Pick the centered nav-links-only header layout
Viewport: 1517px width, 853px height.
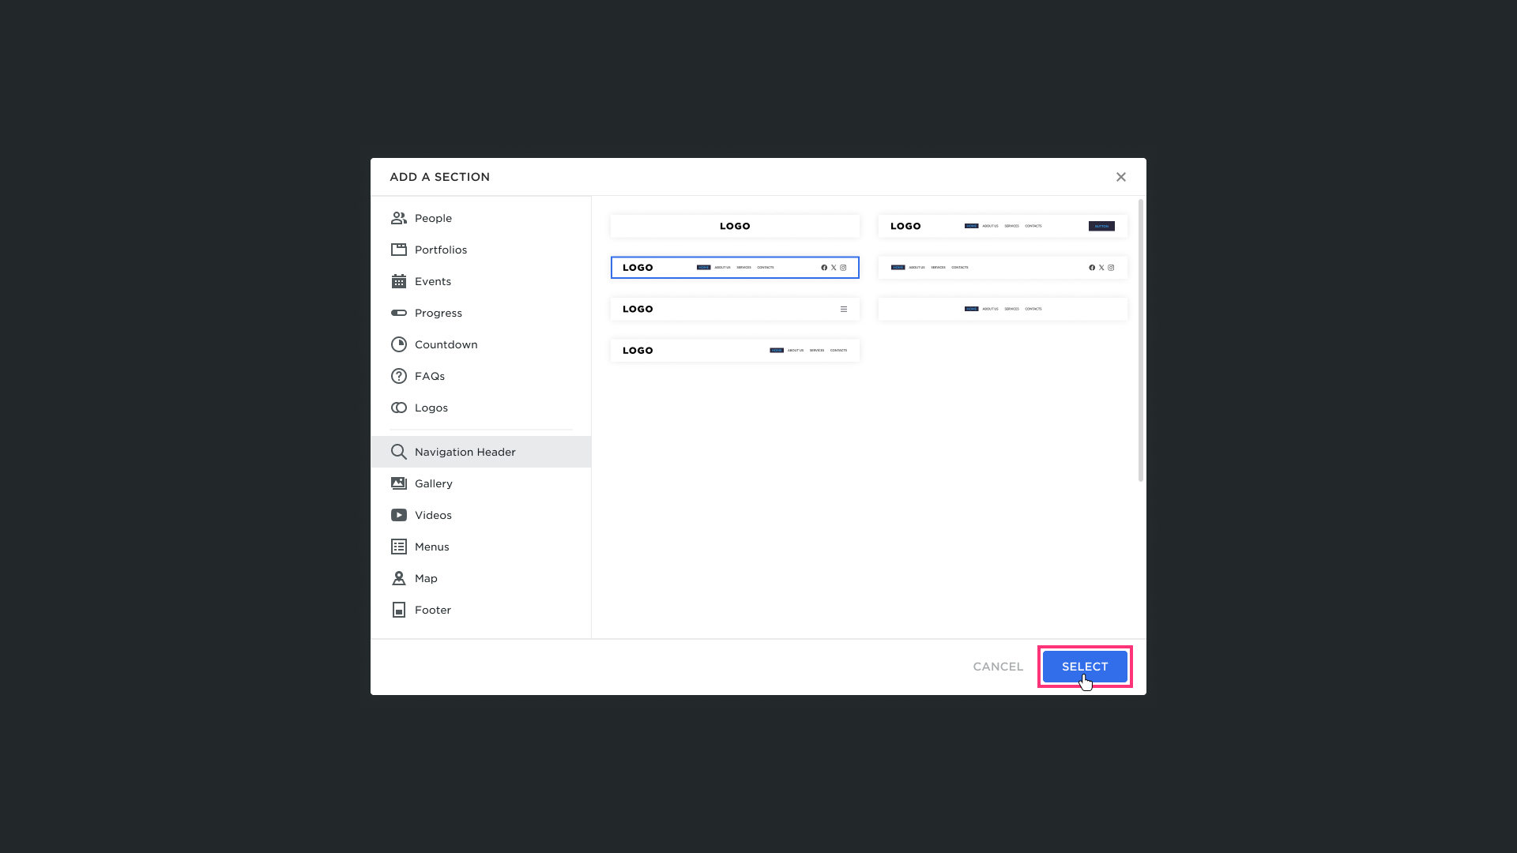point(1002,309)
